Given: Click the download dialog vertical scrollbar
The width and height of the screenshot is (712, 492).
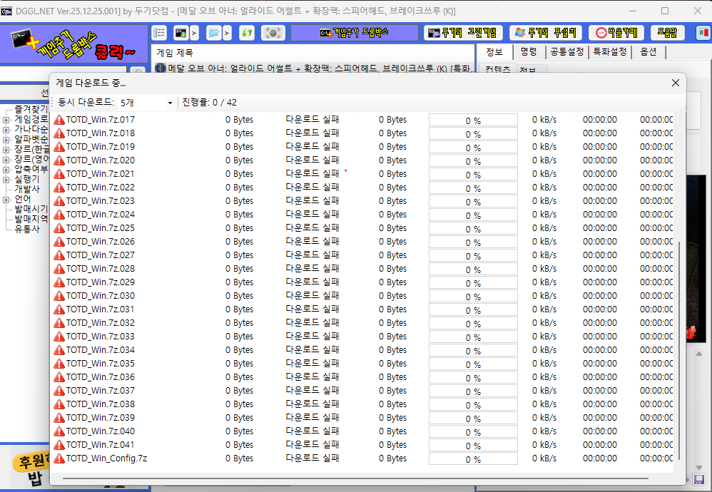Looking at the screenshot, I should 679,349.
